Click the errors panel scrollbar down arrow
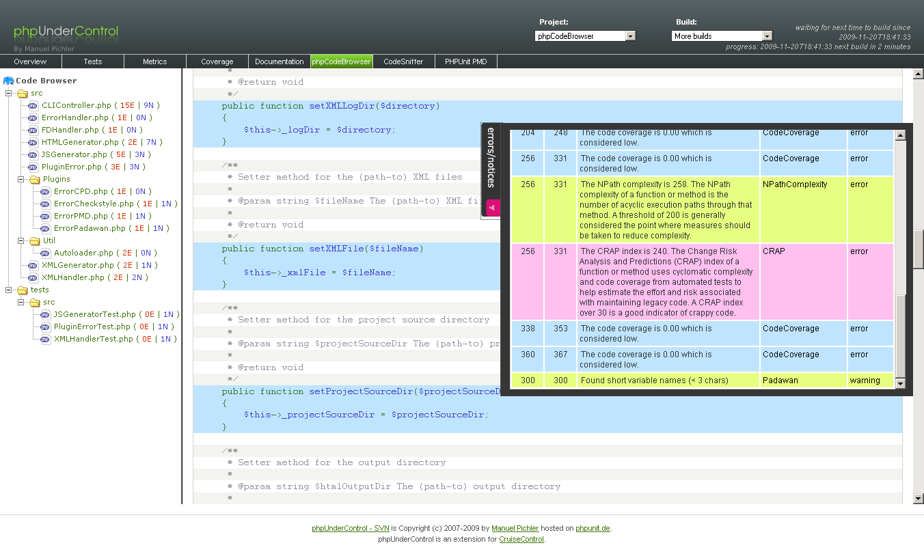This screenshot has width=924, height=554. (x=900, y=384)
